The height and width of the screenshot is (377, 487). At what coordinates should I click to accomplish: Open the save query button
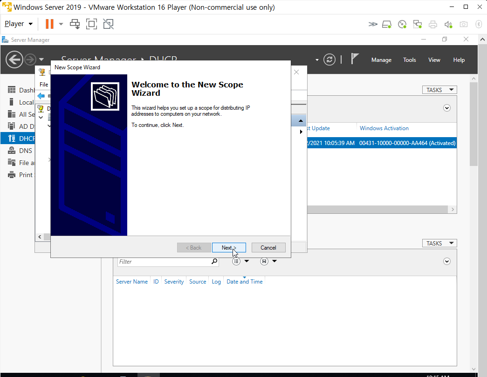pyautogui.click(x=264, y=261)
